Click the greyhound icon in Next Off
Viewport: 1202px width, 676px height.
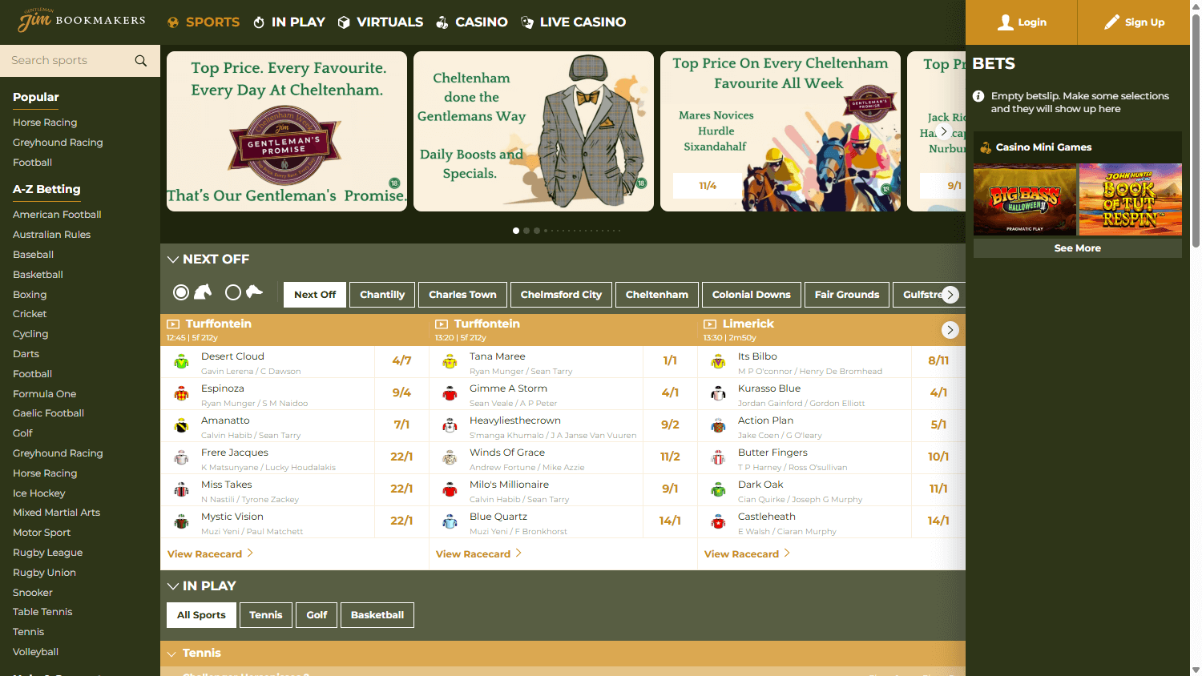[x=255, y=292]
